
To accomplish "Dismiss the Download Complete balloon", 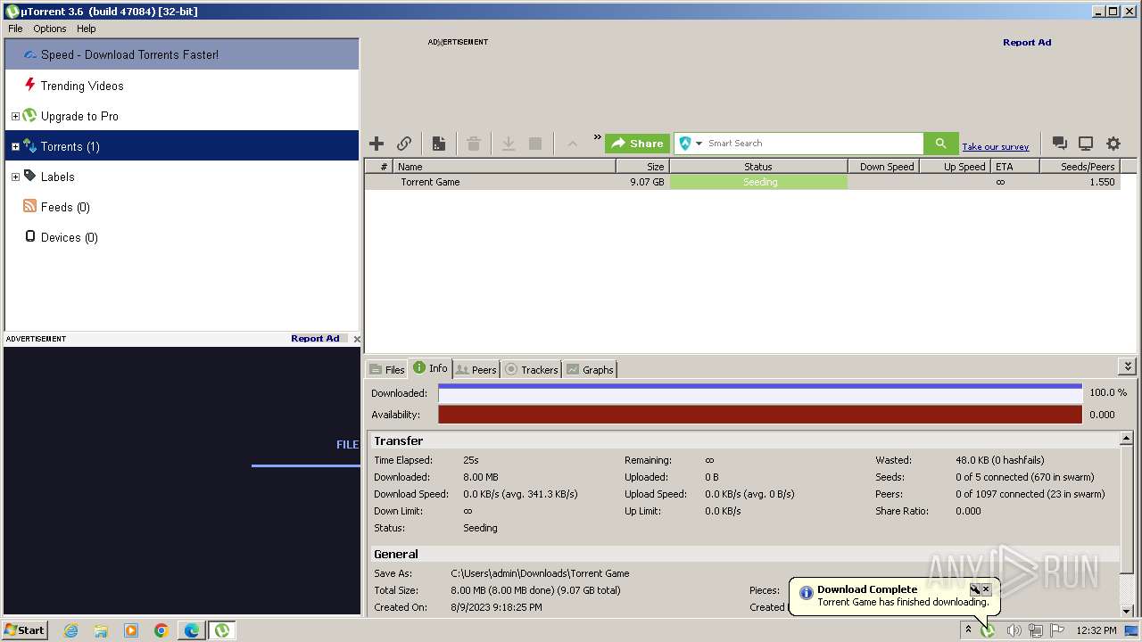I will click(986, 589).
